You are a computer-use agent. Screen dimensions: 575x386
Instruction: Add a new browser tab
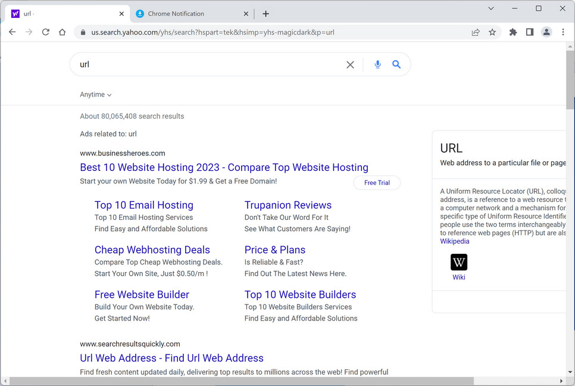266,14
